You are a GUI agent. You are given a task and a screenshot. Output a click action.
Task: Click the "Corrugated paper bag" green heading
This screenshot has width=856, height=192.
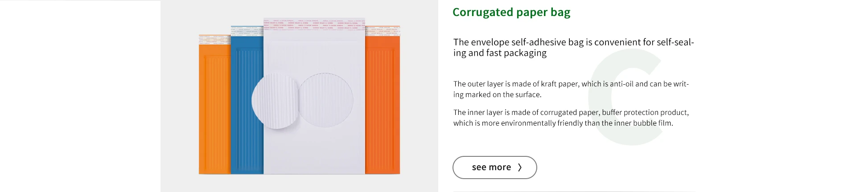511,12
